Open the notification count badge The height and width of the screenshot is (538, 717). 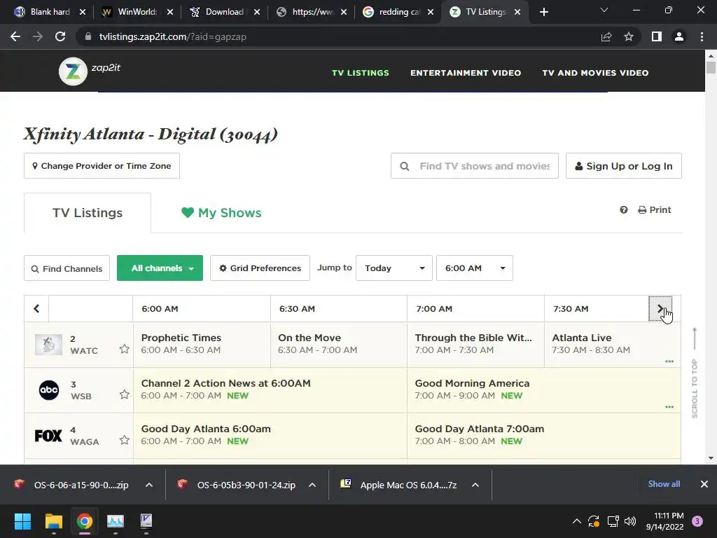coord(697,521)
